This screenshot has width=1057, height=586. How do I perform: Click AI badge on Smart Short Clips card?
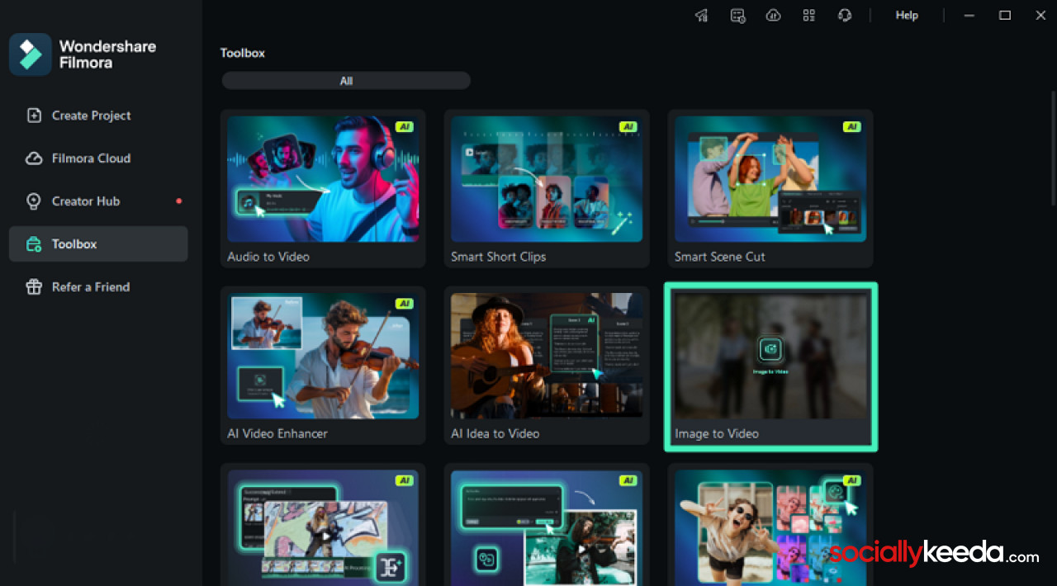click(x=628, y=127)
